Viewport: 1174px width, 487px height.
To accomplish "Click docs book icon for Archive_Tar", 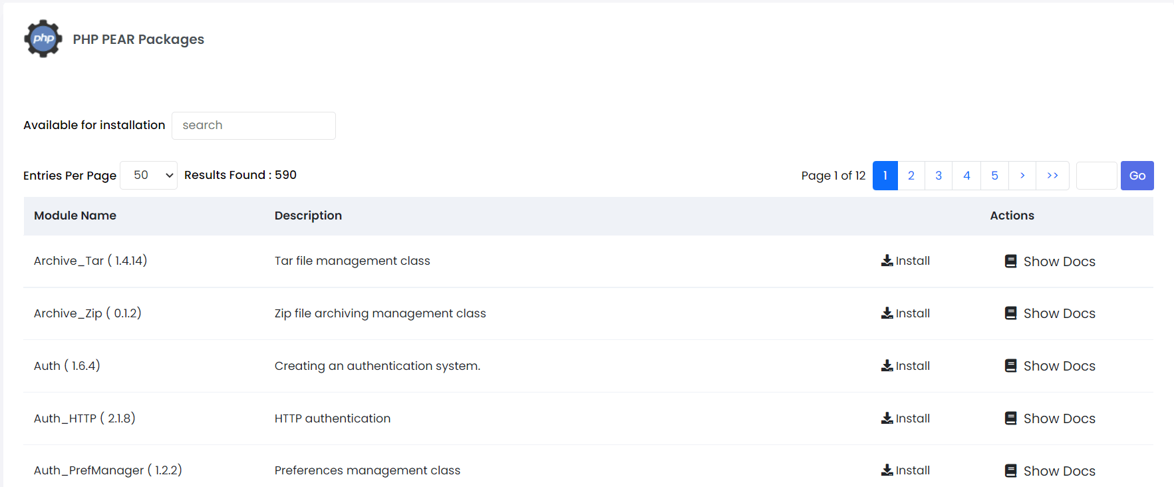I will (x=1010, y=261).
